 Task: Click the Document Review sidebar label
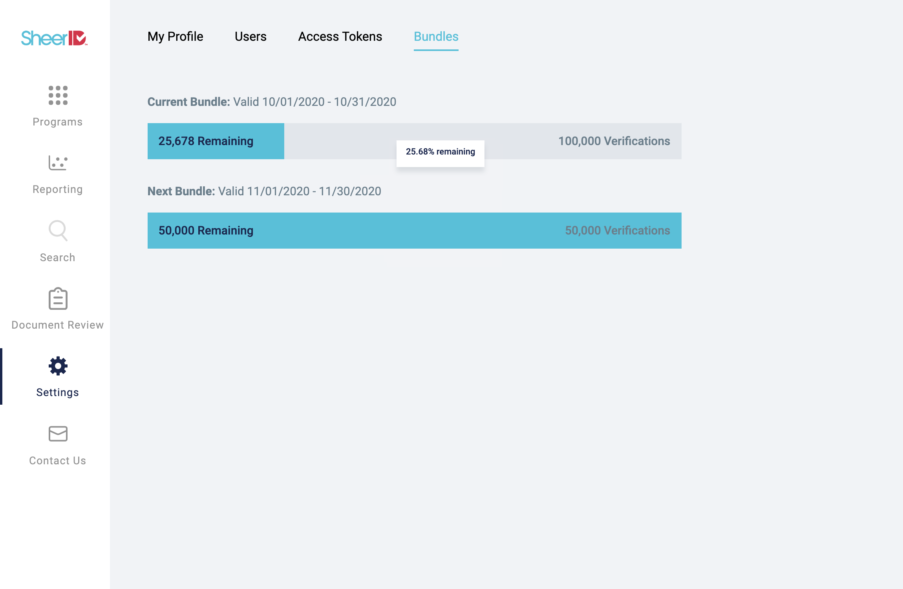click(58, 325)
